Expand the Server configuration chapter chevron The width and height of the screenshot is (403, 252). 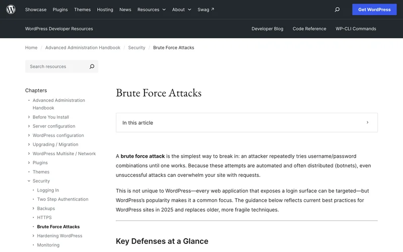click(29, 126)
